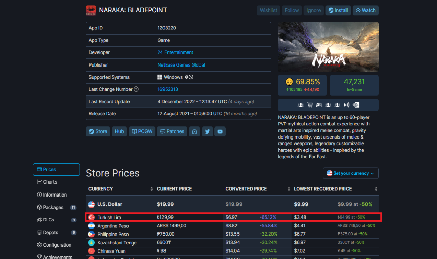
Task: Open the YouTube icon link
Action: [x=220, y=132]
